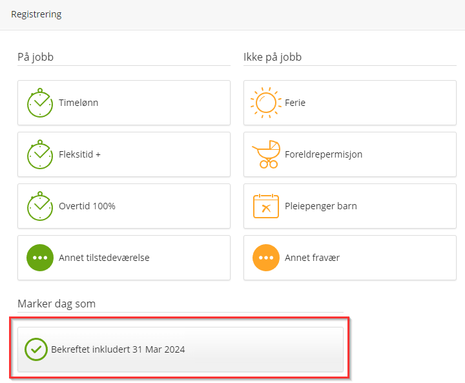Choose the Foreldrepermisjon absence button
The image size is (465, 383).
[350, 154]
